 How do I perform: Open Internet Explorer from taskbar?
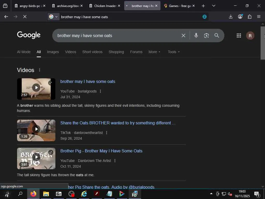tap(84, 194)
